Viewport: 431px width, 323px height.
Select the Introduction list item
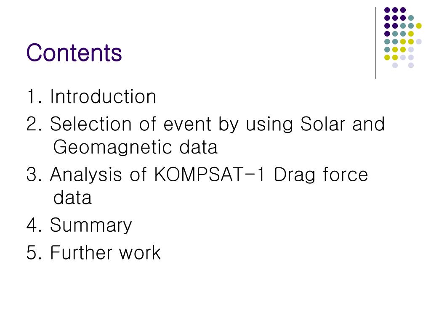(91, 97)
